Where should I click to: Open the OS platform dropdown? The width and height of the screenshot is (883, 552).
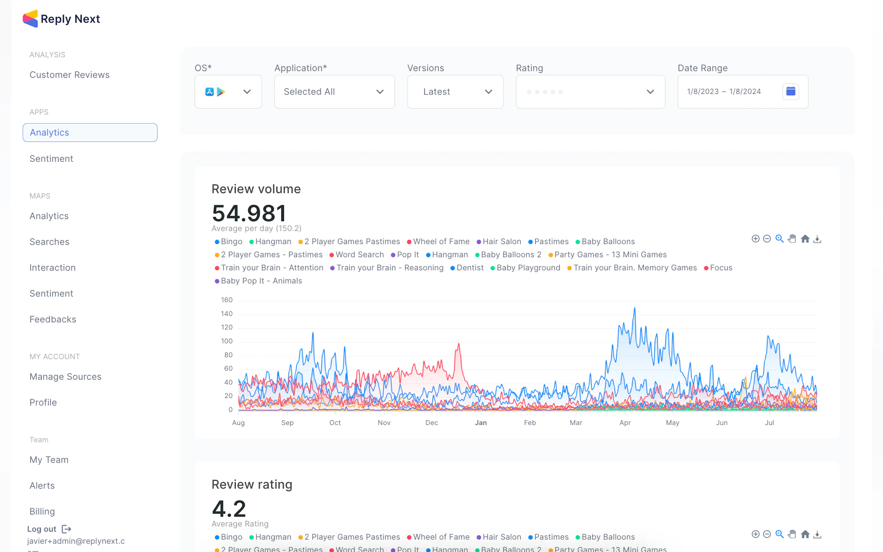point(228,92)
